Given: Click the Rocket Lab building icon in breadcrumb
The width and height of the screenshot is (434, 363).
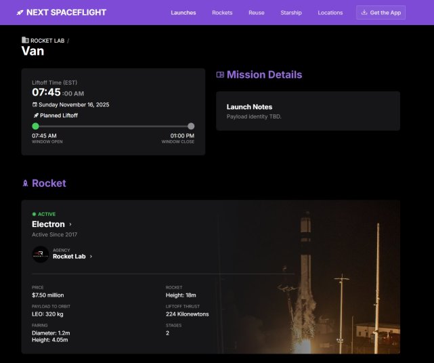Looking at the screenshot, I should (25, 41).
